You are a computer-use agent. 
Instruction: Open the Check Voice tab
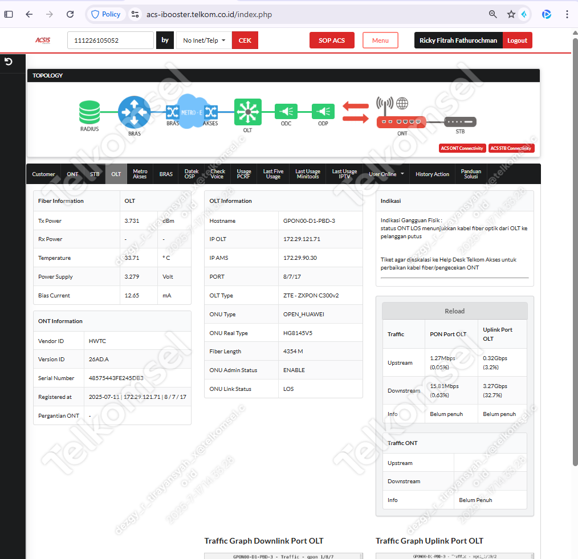coord(218,174)
